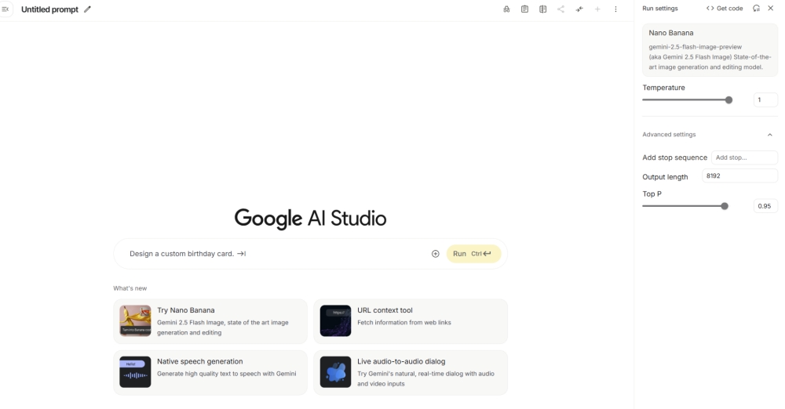
Task: Click the Output length field
Action: pyautogui.click(x=739, y=176)
